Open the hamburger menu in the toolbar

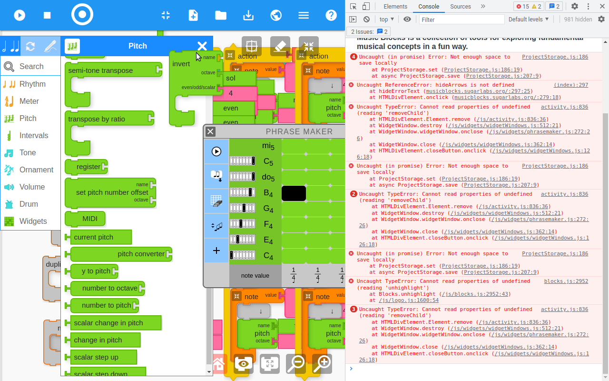(304, 15)
